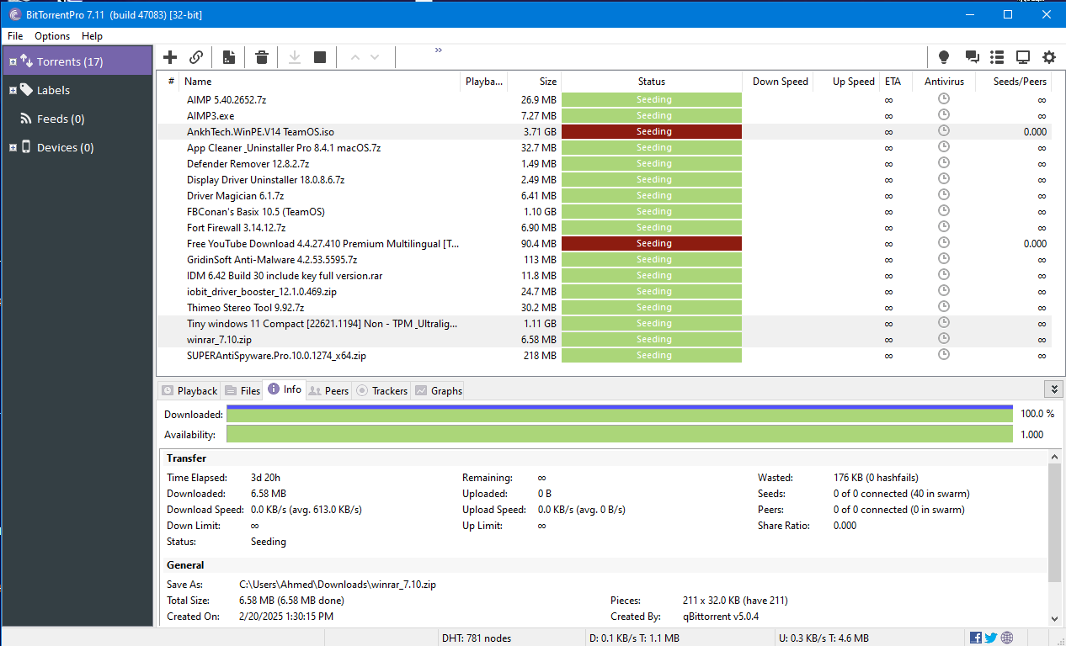Click the Create New Torrent icon
This screenshot has height=646, width=1066.
pyautogui.click(x=228, y=57)
